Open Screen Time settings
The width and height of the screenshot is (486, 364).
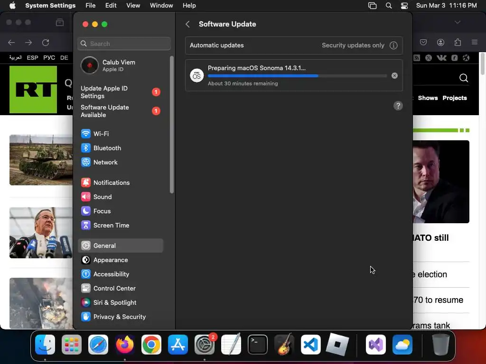(x=120, y=225)
